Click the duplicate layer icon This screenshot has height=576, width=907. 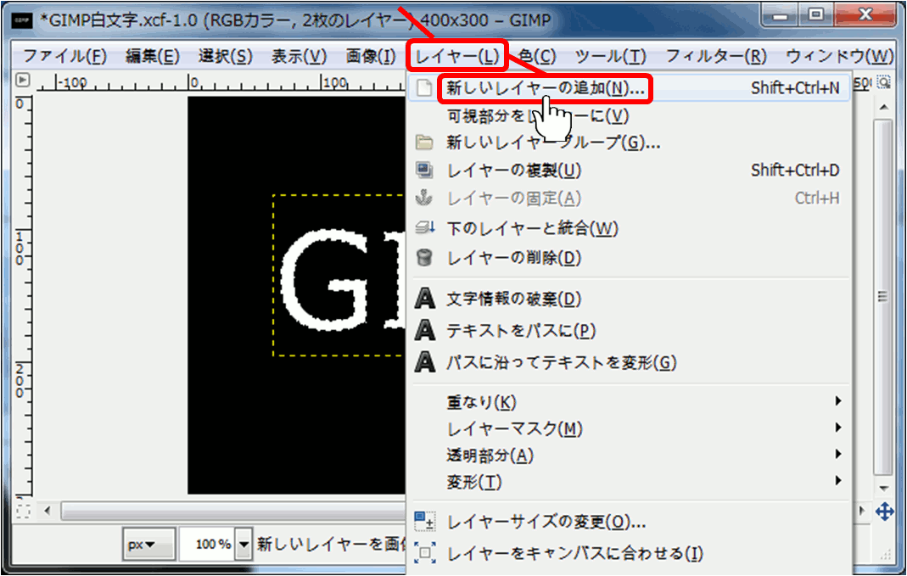pos(425,171)
